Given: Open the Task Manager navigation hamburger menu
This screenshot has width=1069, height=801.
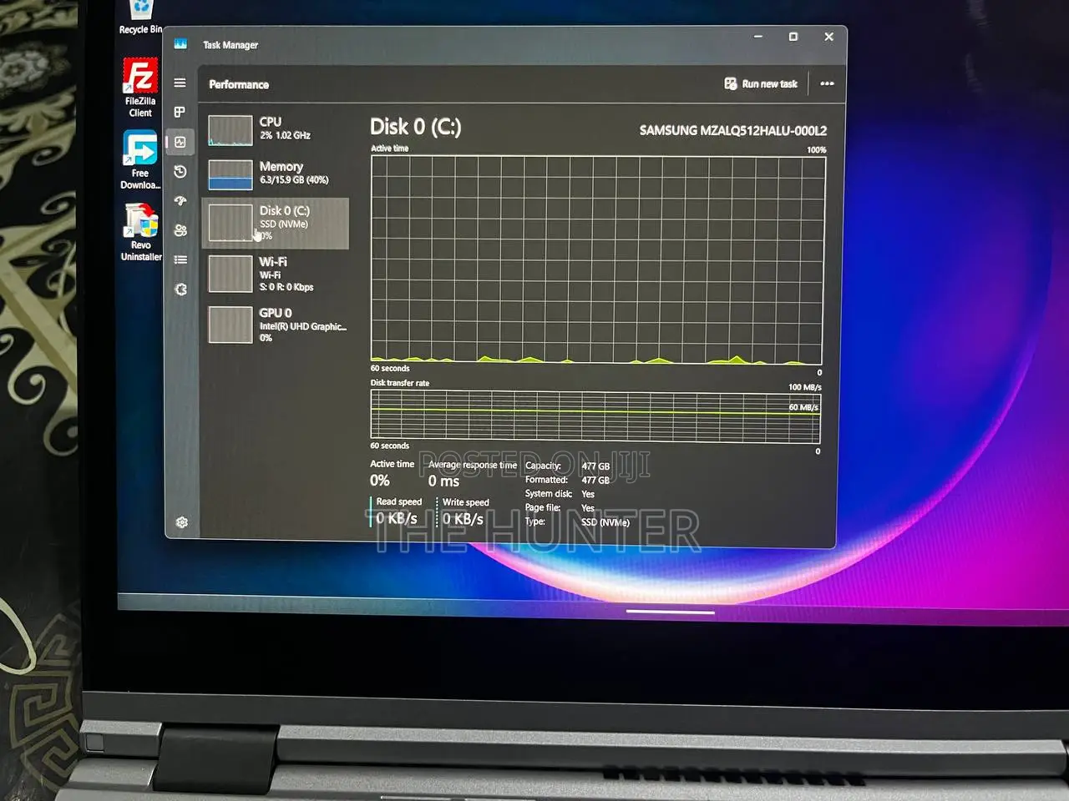Looking at the screenshot, I should pyautogui.click(x=180, y=83).
